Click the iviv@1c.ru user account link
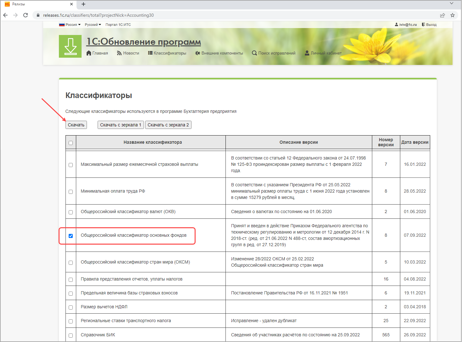The width and height of the screenshot is (462, 342). pos(406,25)
